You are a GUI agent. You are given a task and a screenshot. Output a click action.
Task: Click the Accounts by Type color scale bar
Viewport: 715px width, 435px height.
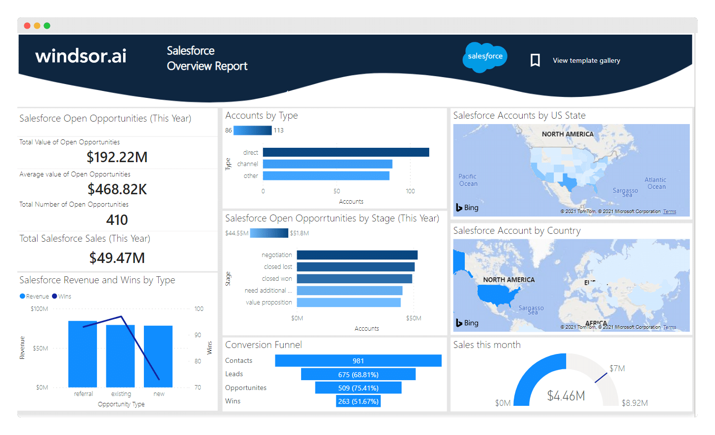click(x=253, y=130)
